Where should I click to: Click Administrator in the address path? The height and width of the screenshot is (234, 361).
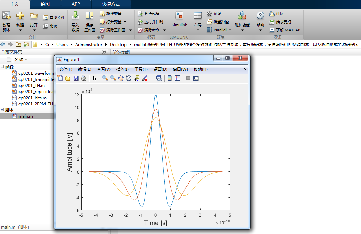tap(89, 44)
